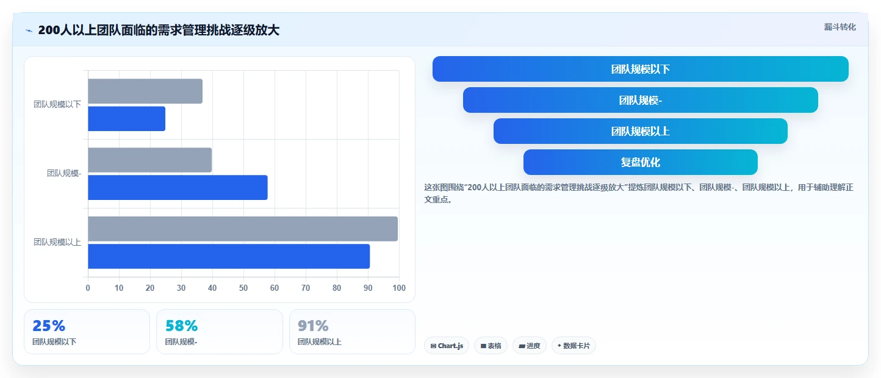Viewport: 881px width, 378px height.
Task: Click the x-axis tick label 10
Action: click(x=119, y=288)
